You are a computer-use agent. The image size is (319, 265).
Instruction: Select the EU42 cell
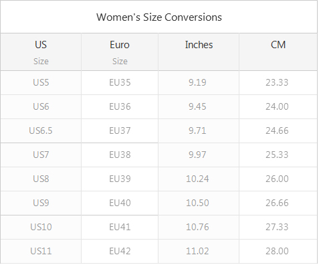[x=120, y=251]
